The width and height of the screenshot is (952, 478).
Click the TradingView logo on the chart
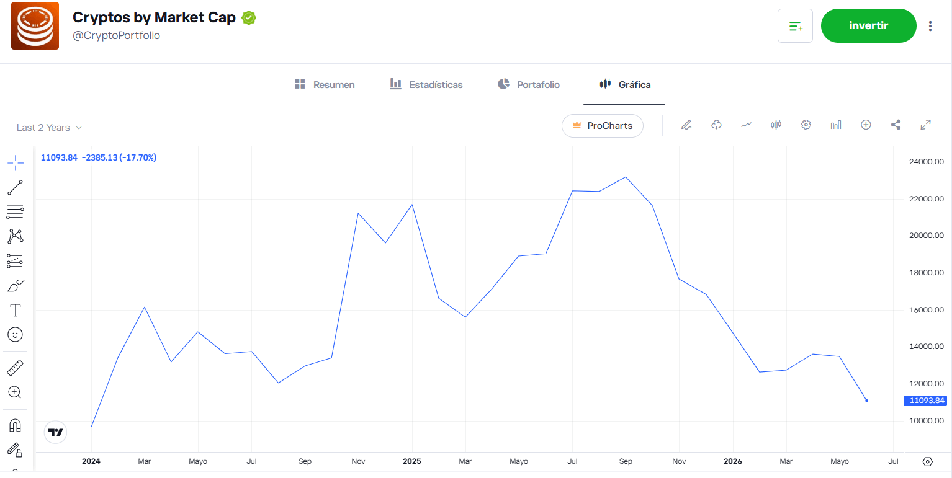55,433
